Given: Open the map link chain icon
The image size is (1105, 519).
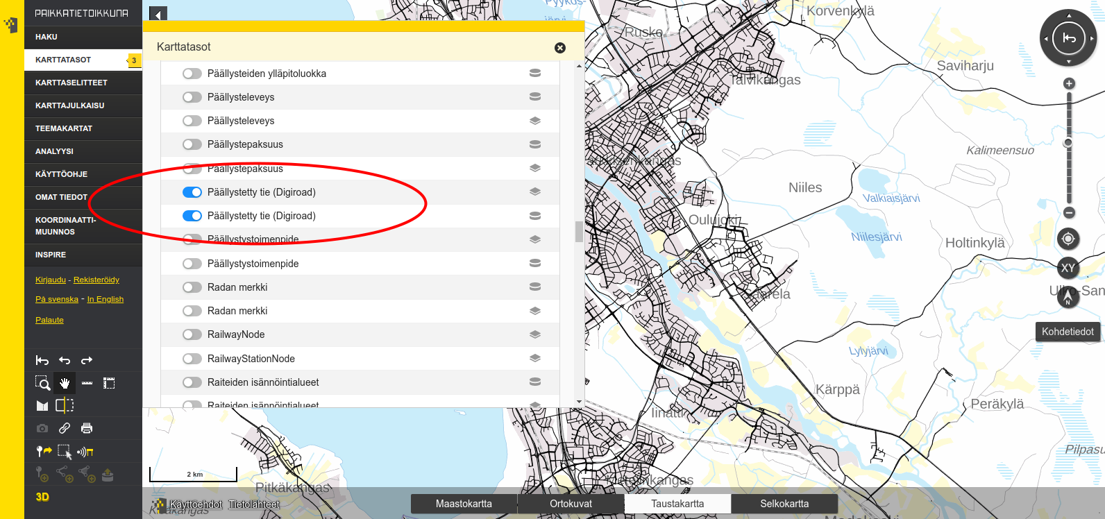Looking at the screenshot, I should point(65,428).
